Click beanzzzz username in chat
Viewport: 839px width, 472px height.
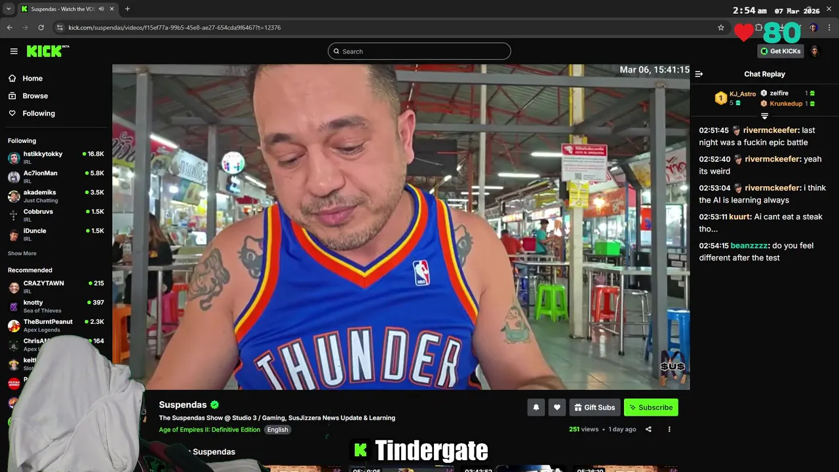[749, 246]
